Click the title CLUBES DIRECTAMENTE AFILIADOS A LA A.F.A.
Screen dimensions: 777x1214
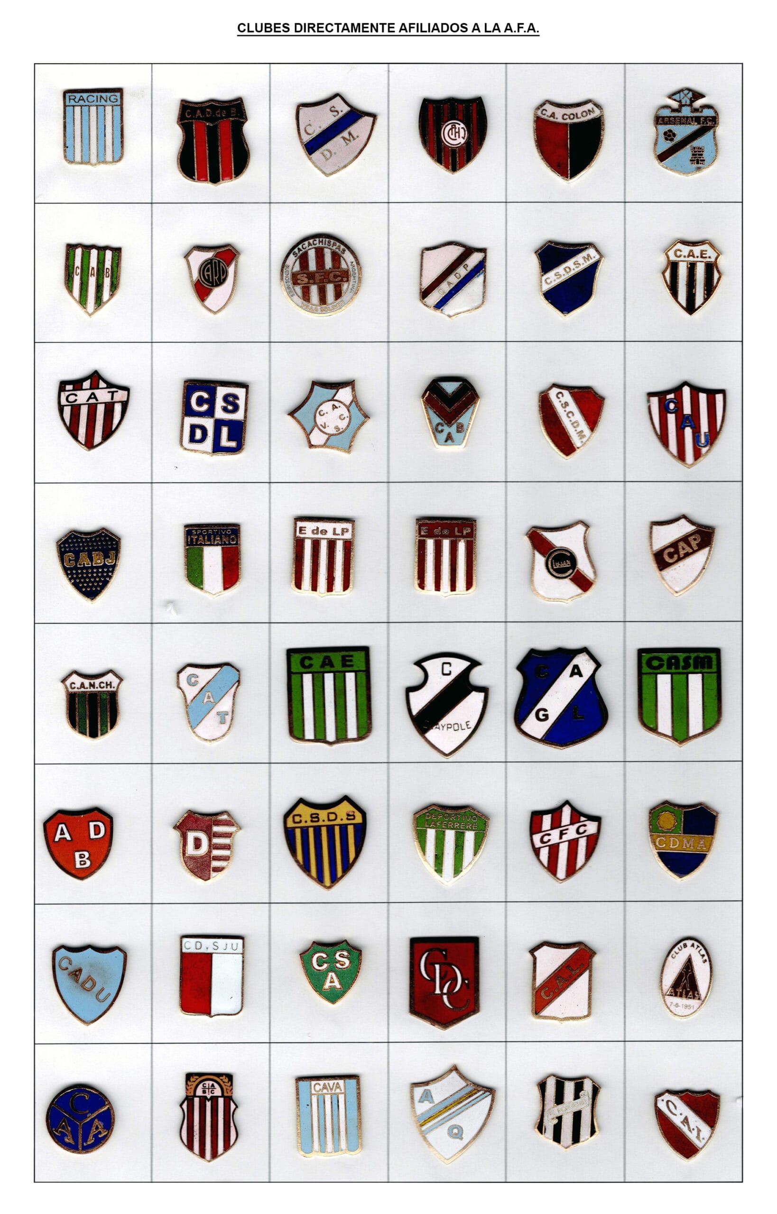388,28
